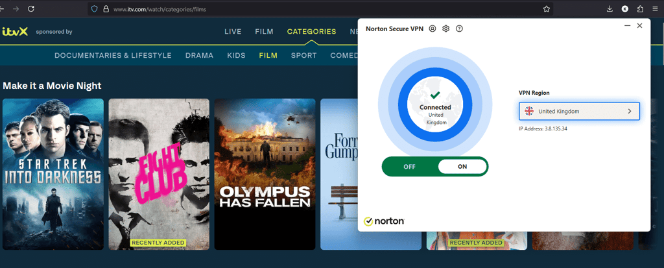Screen dimensions: 664x268
Task: Click the LIVE navigation item
Action: tap(233, 31)
